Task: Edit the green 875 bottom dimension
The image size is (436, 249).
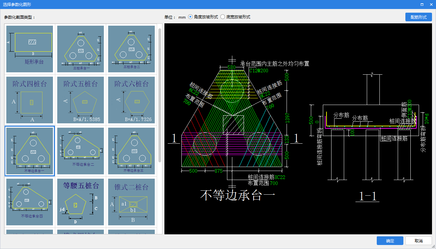Action: [x=218, y=171]
